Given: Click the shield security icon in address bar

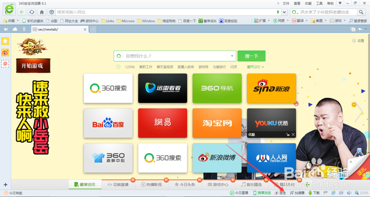Looking at the screenshot, I should pyautogui.click(x=52, y=12).
